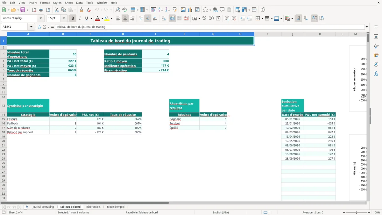The width and height of the screenshot is (382, 215).
Task: Insert a hyperlink from the toolbar
Action: [x=215, y=10]
